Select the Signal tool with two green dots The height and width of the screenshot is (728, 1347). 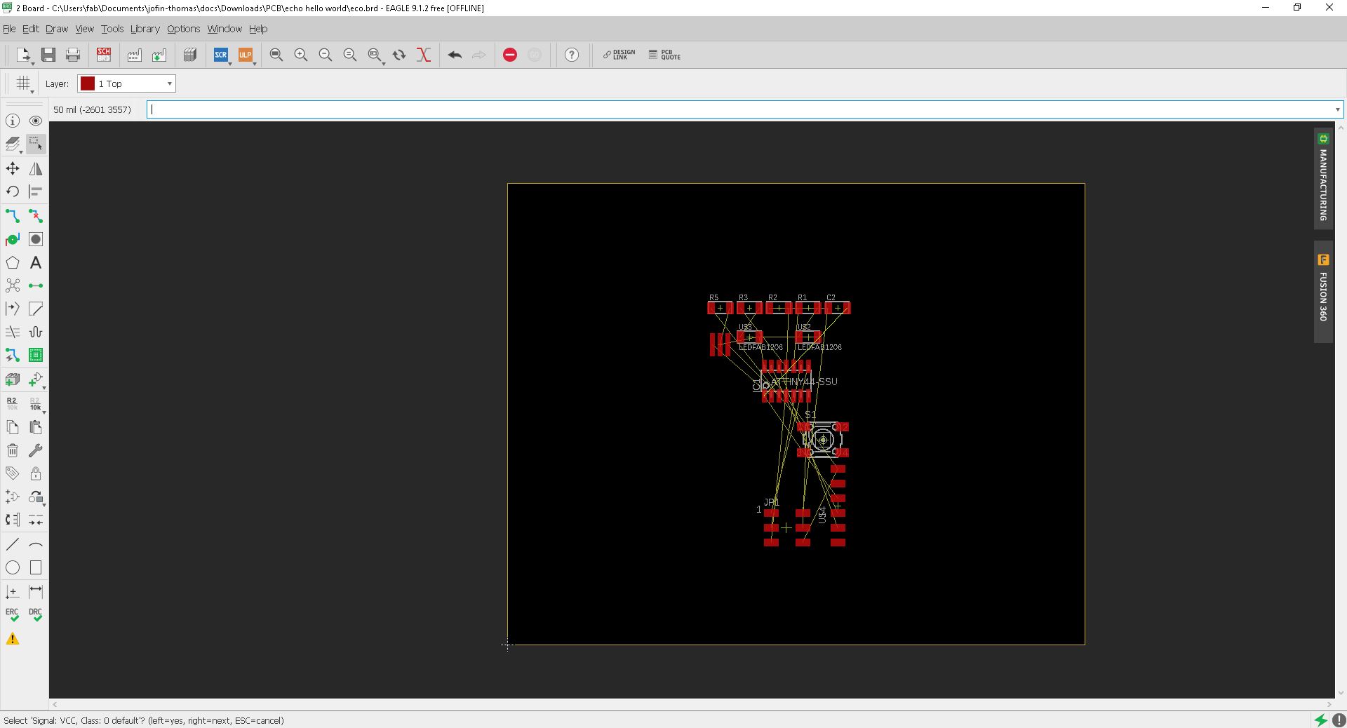click(36, 285)
